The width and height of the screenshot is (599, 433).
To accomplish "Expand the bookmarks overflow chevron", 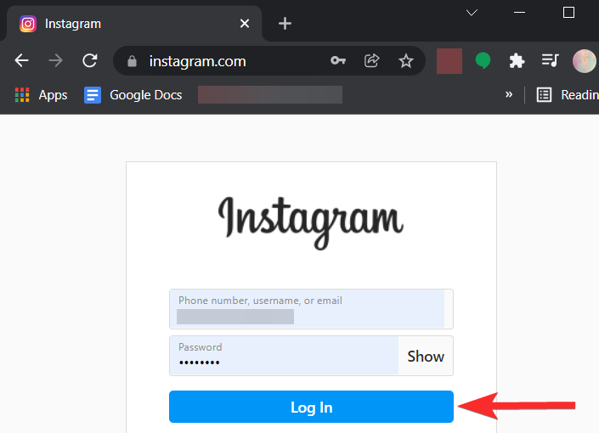I will 509,94.
